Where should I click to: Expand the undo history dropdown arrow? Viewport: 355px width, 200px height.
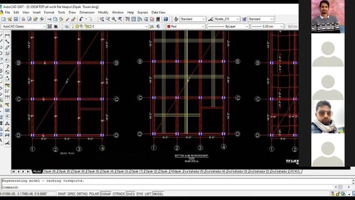point(86,19)
